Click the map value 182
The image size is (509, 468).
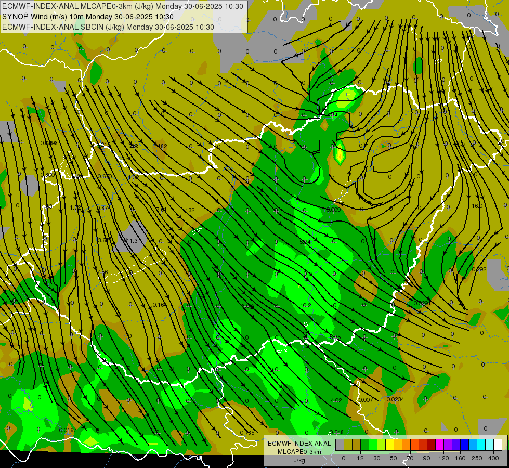point(162,146)
